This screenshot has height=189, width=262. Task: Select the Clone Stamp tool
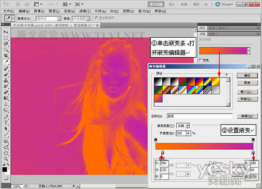[6, 80]
